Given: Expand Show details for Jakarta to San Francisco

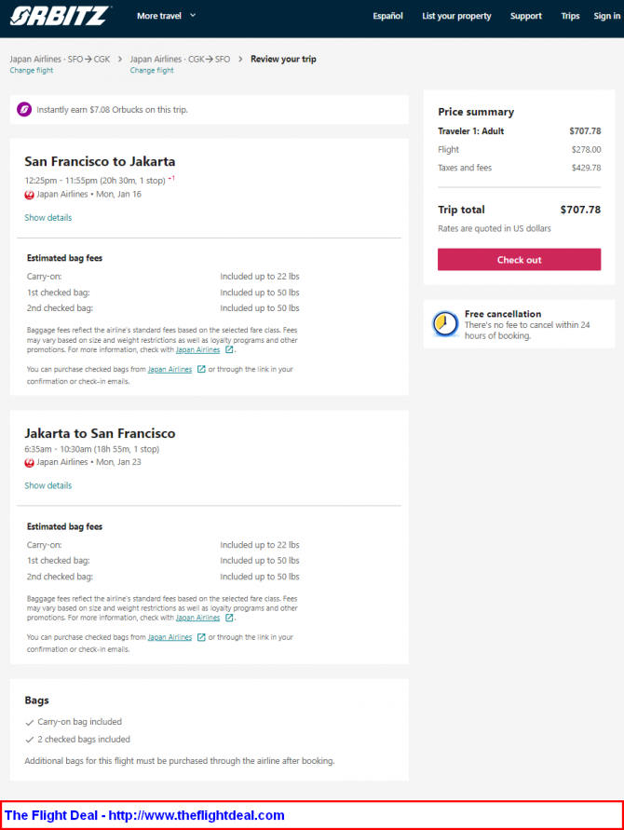Looking at the screenshot, I should 48,485.
